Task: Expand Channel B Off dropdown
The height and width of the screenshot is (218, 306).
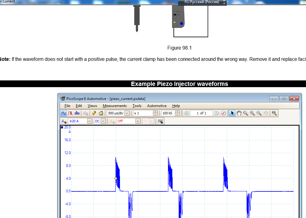Action: (138, 121)
